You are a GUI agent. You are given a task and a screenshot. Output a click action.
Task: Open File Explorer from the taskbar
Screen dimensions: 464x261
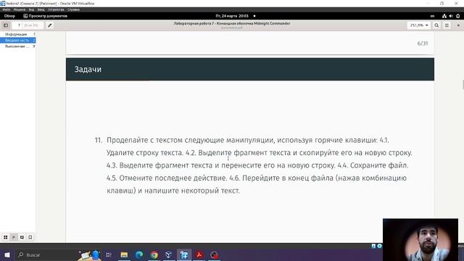tap(124, 254)
